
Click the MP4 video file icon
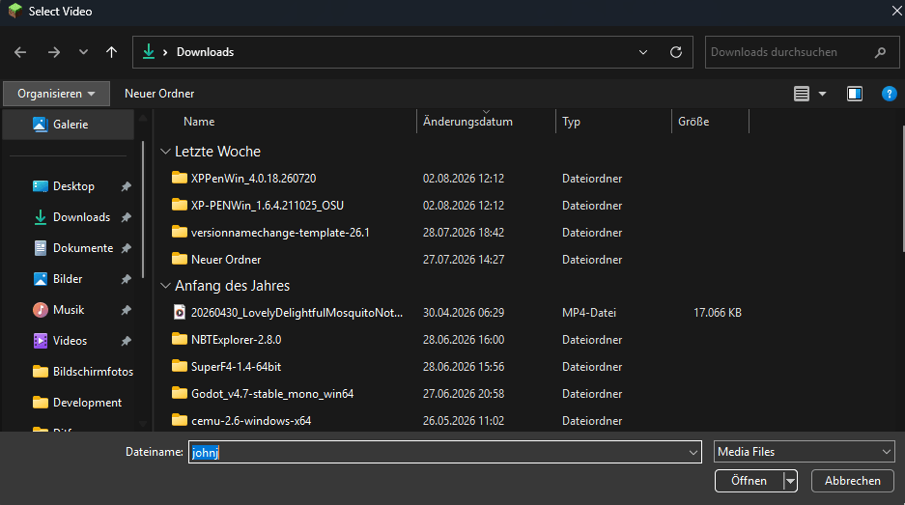[180, 312]
